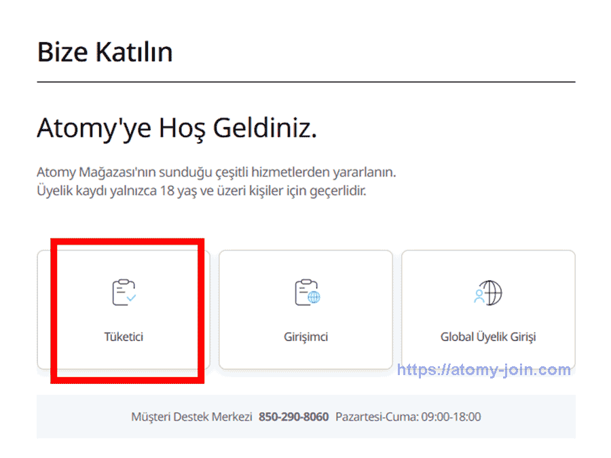611x458 pixels.
Task: Open the atomy-join.com URL watermark
Action: [x=483, y=370]
